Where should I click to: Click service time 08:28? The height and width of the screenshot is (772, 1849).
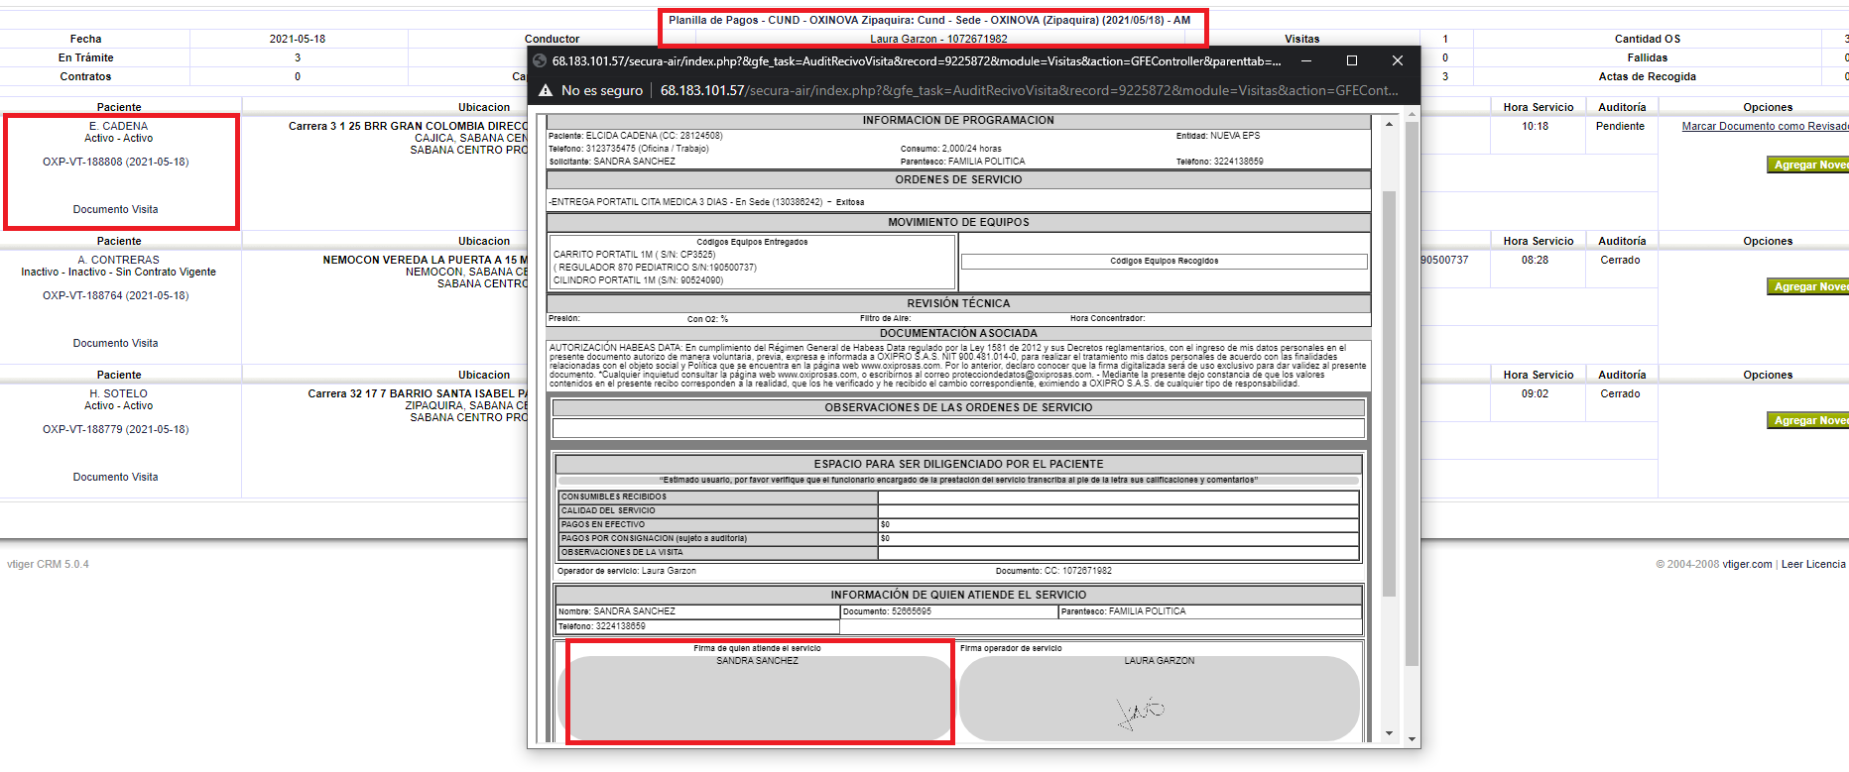[x=1535, y=260]
